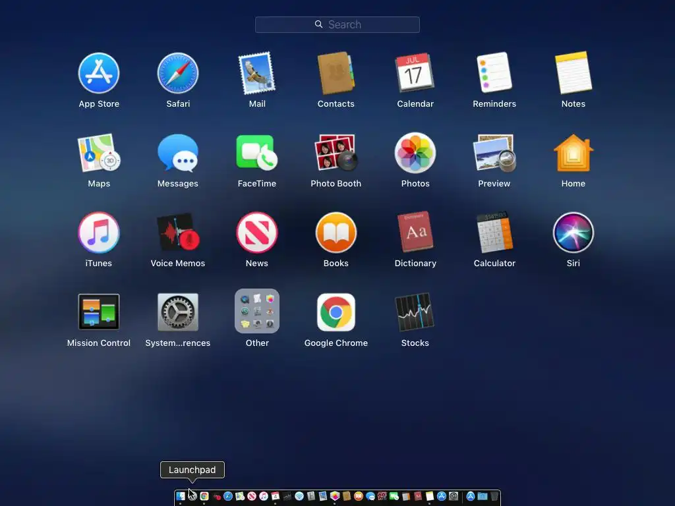The image size is (675, 506).
Task: Open System Preferences from Launchpad grid
Action: [x=178, y=312]
